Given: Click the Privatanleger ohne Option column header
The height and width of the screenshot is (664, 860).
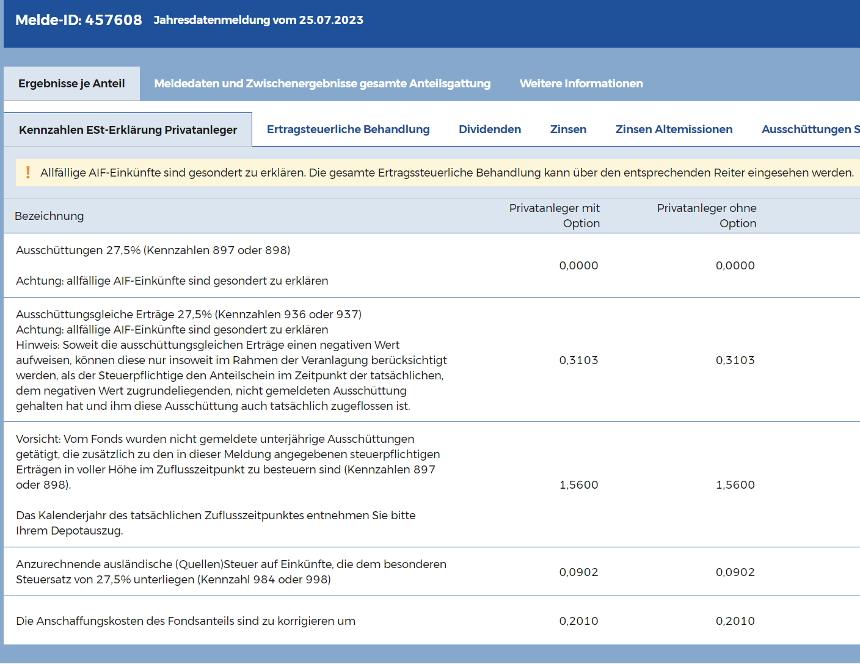Looking at the screenshot, I should tap(707, 216).
